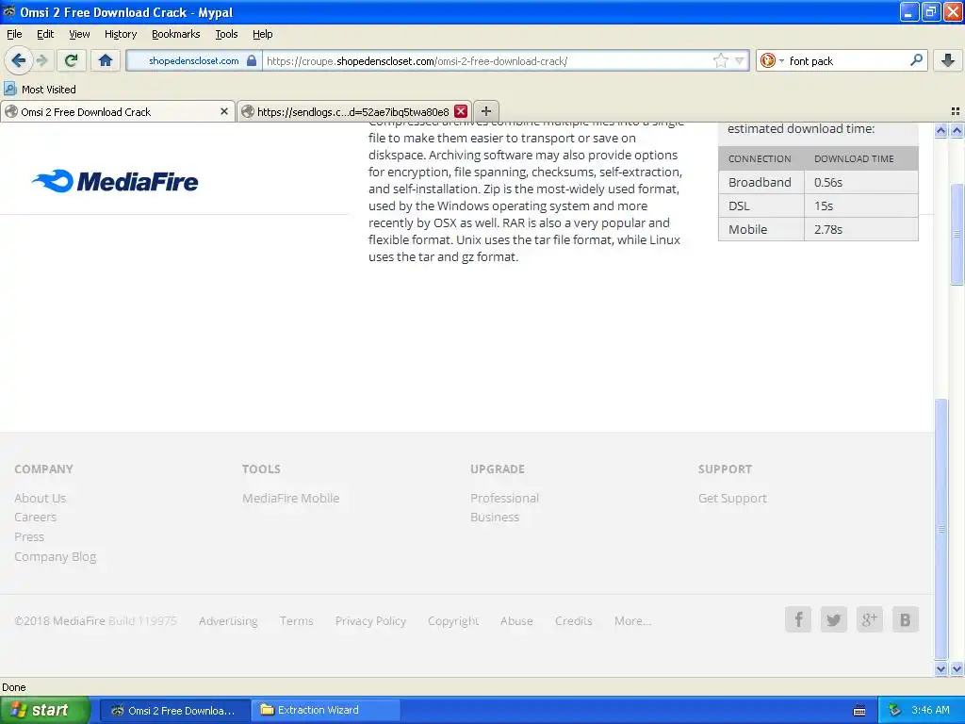Click the keyboard icon in system tray
The width and height of the screenshot is (965, 724).
point(859,711)
